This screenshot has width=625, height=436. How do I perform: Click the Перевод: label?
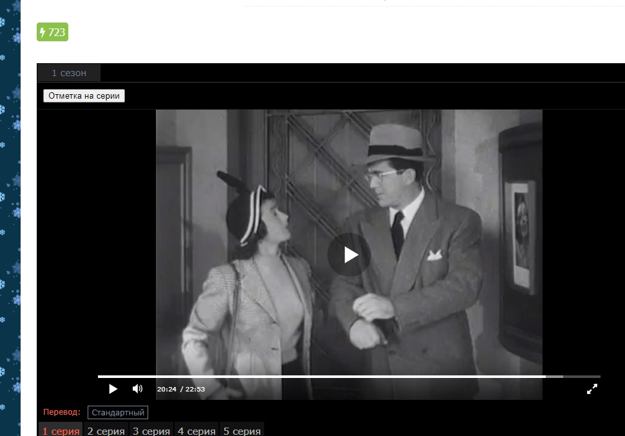click(62, 412)
